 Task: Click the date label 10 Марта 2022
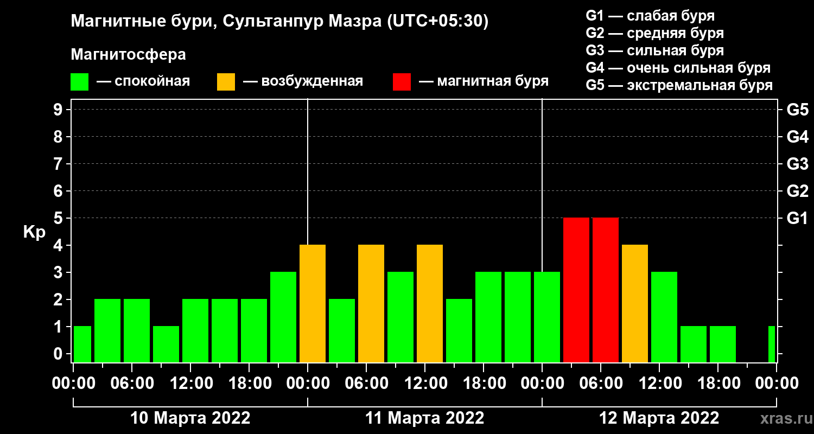point(190,418)
